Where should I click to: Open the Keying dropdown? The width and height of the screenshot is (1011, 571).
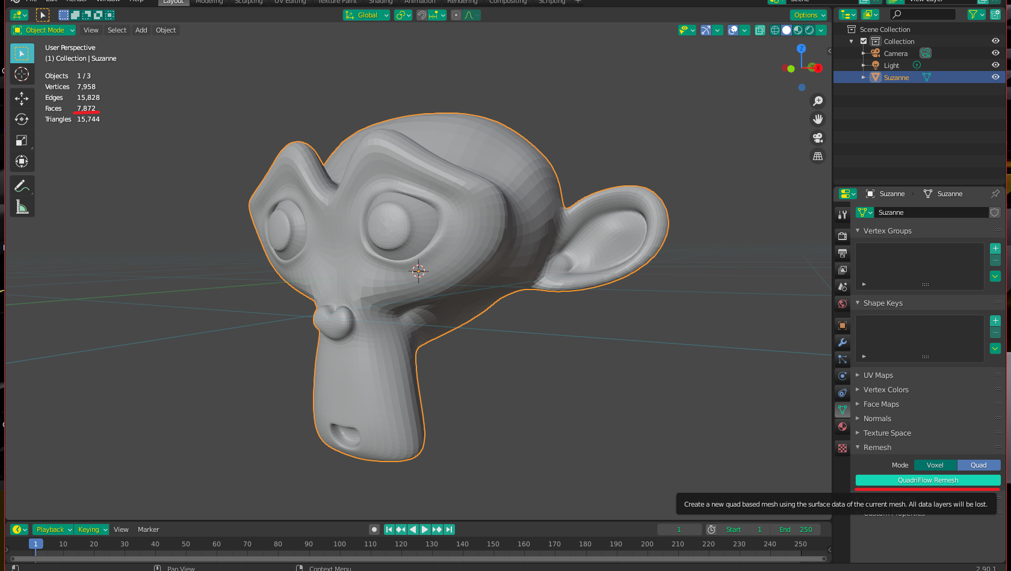[x=92, y=529]
